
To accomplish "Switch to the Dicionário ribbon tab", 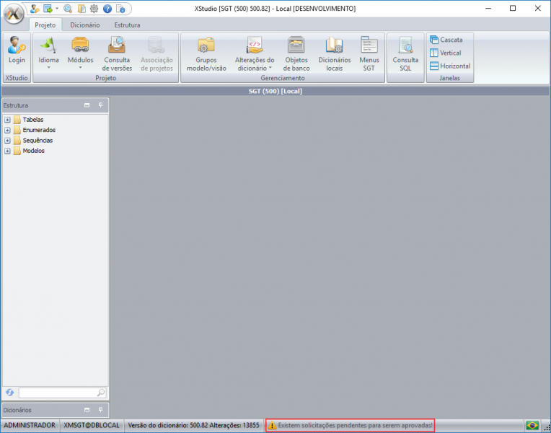I will (85, 25).
